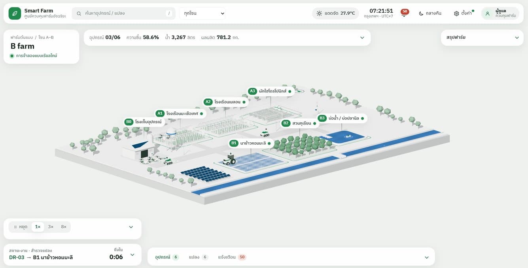528x268 pixels.
Task: Click ผลผลิต 781.2 กก. stat
Action: click(220, 38)
